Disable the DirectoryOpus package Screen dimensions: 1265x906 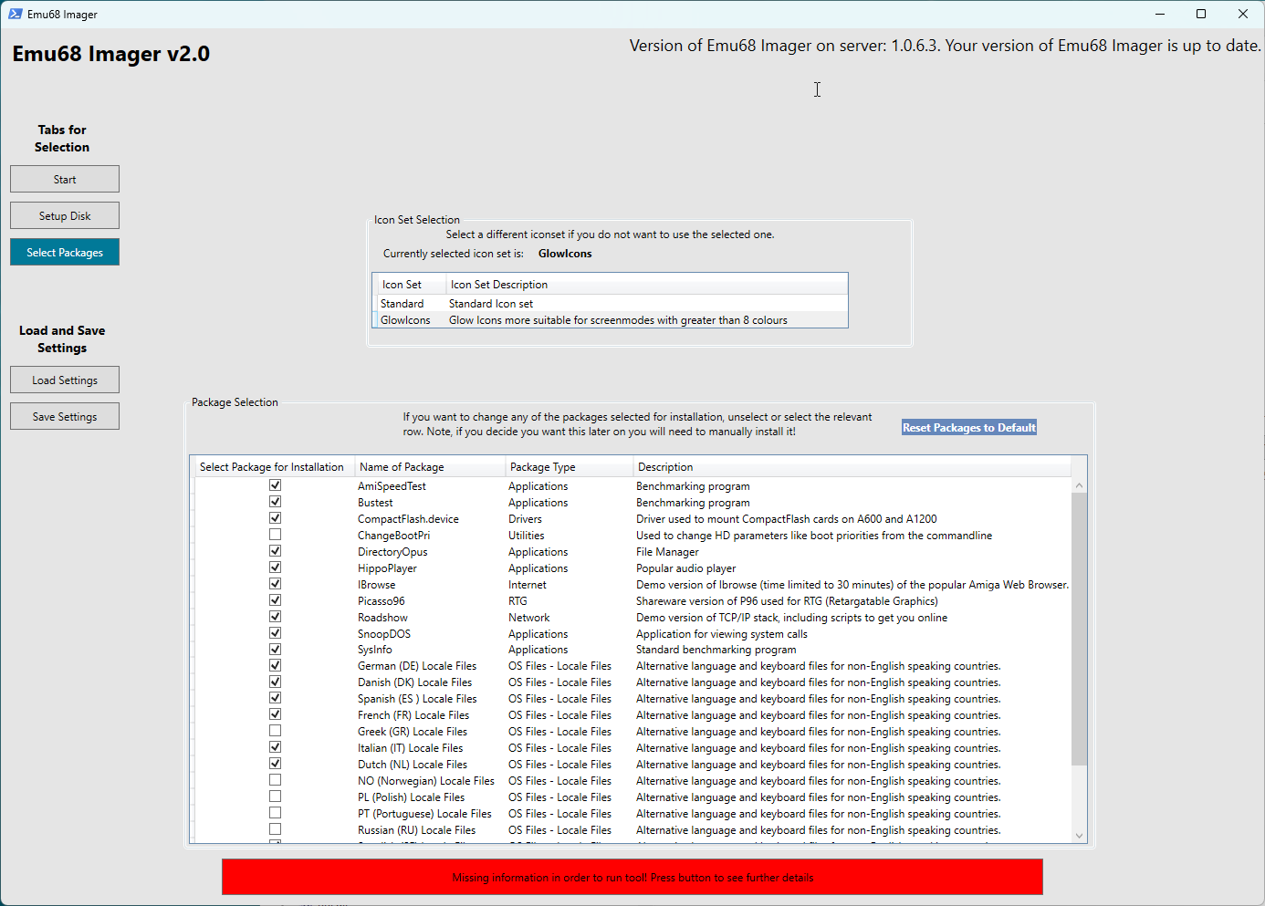275,550
